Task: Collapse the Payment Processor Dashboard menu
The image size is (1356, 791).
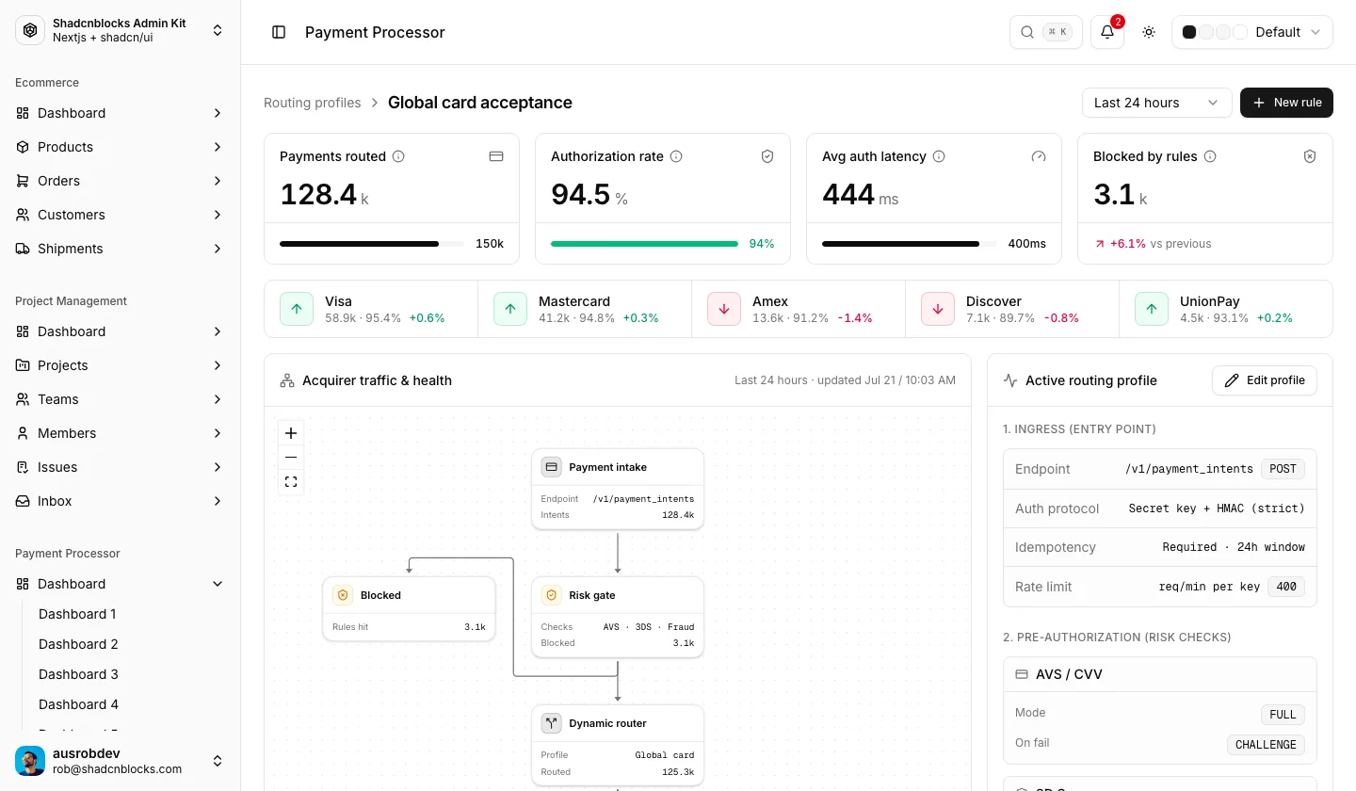Action: click(121, 584)
